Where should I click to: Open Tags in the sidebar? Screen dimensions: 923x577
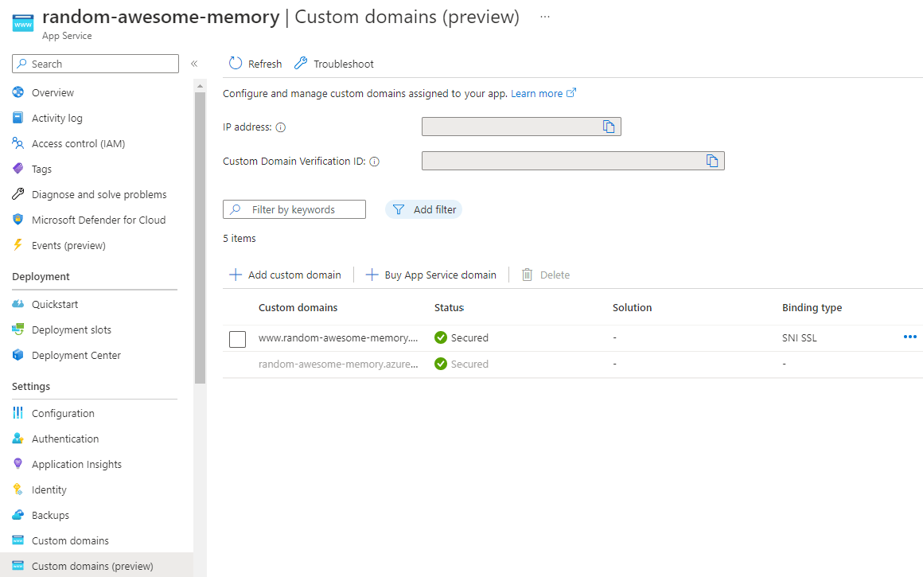(41, 169)
